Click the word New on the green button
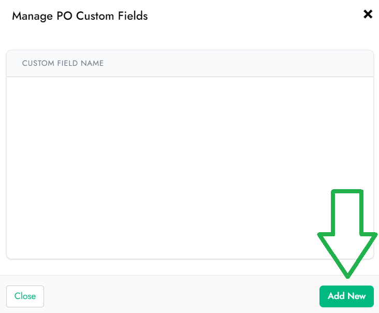The image size is (379, 313). [357, 296]
